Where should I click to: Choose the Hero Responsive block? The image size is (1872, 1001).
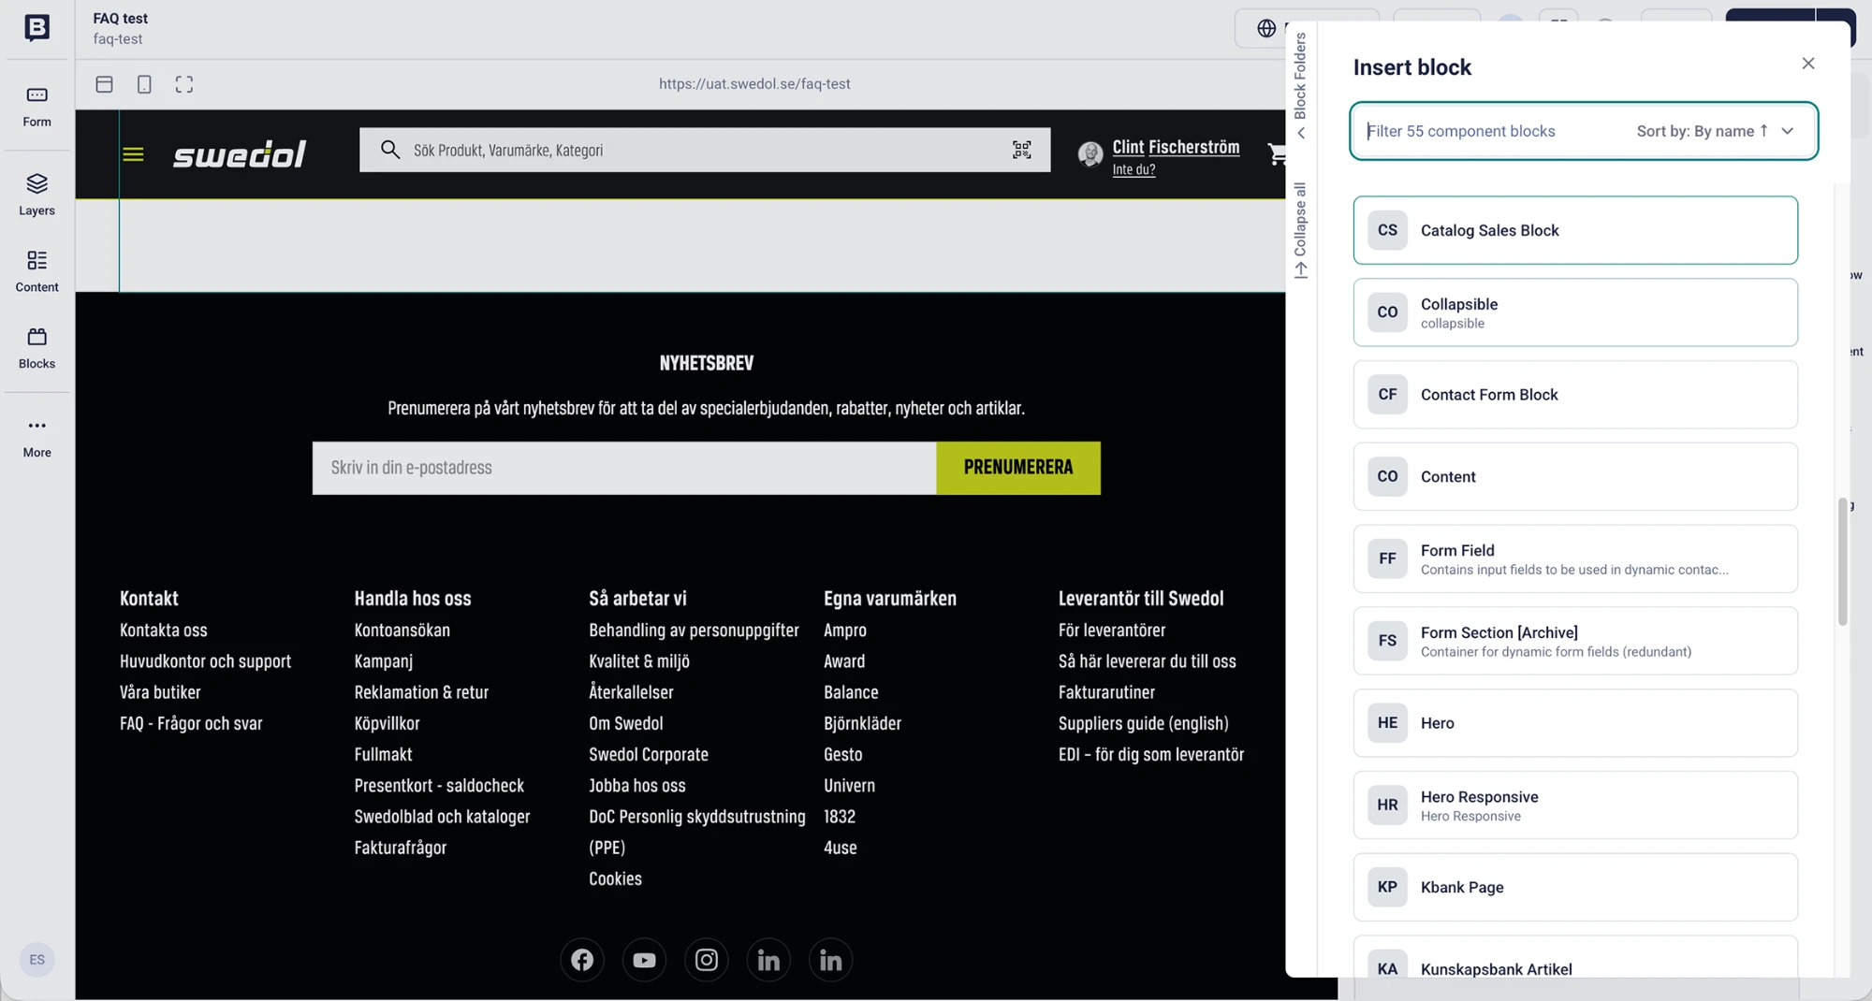pos(1575,805)
